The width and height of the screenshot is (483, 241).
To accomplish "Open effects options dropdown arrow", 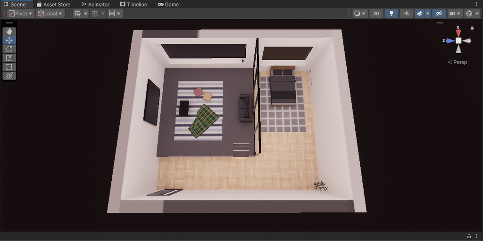I will coord(427,14).
